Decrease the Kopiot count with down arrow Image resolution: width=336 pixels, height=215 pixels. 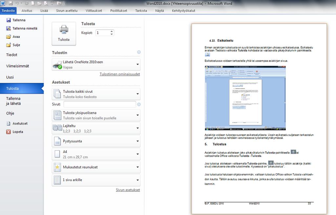pyautogui.click(x=112, y=34)
